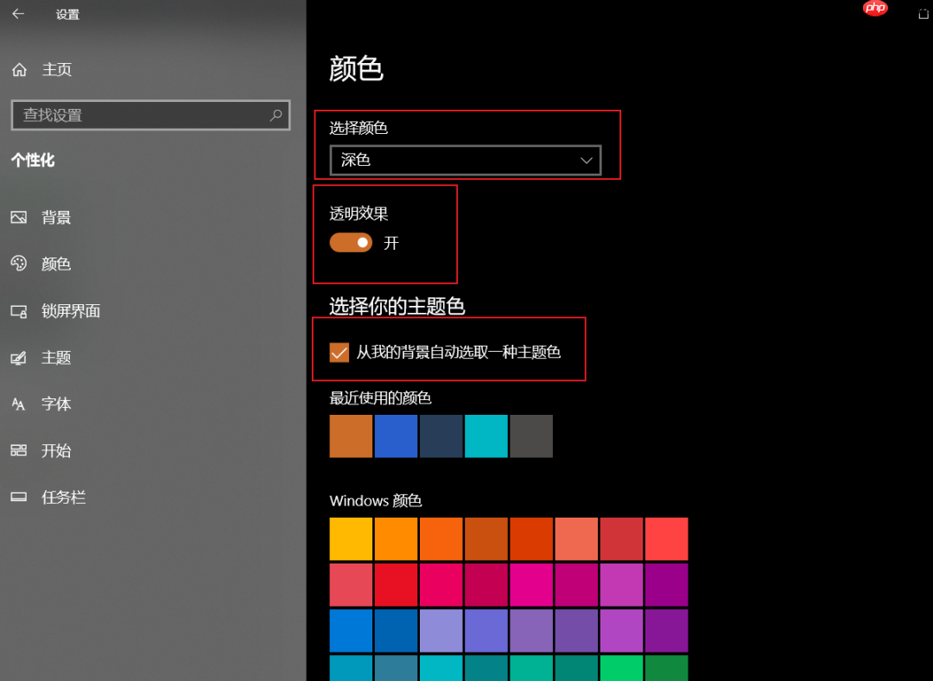Uncheck 从我的背景自动选取一种主题色 checkbox
933x681 pixels.
[x=339, y=353]
